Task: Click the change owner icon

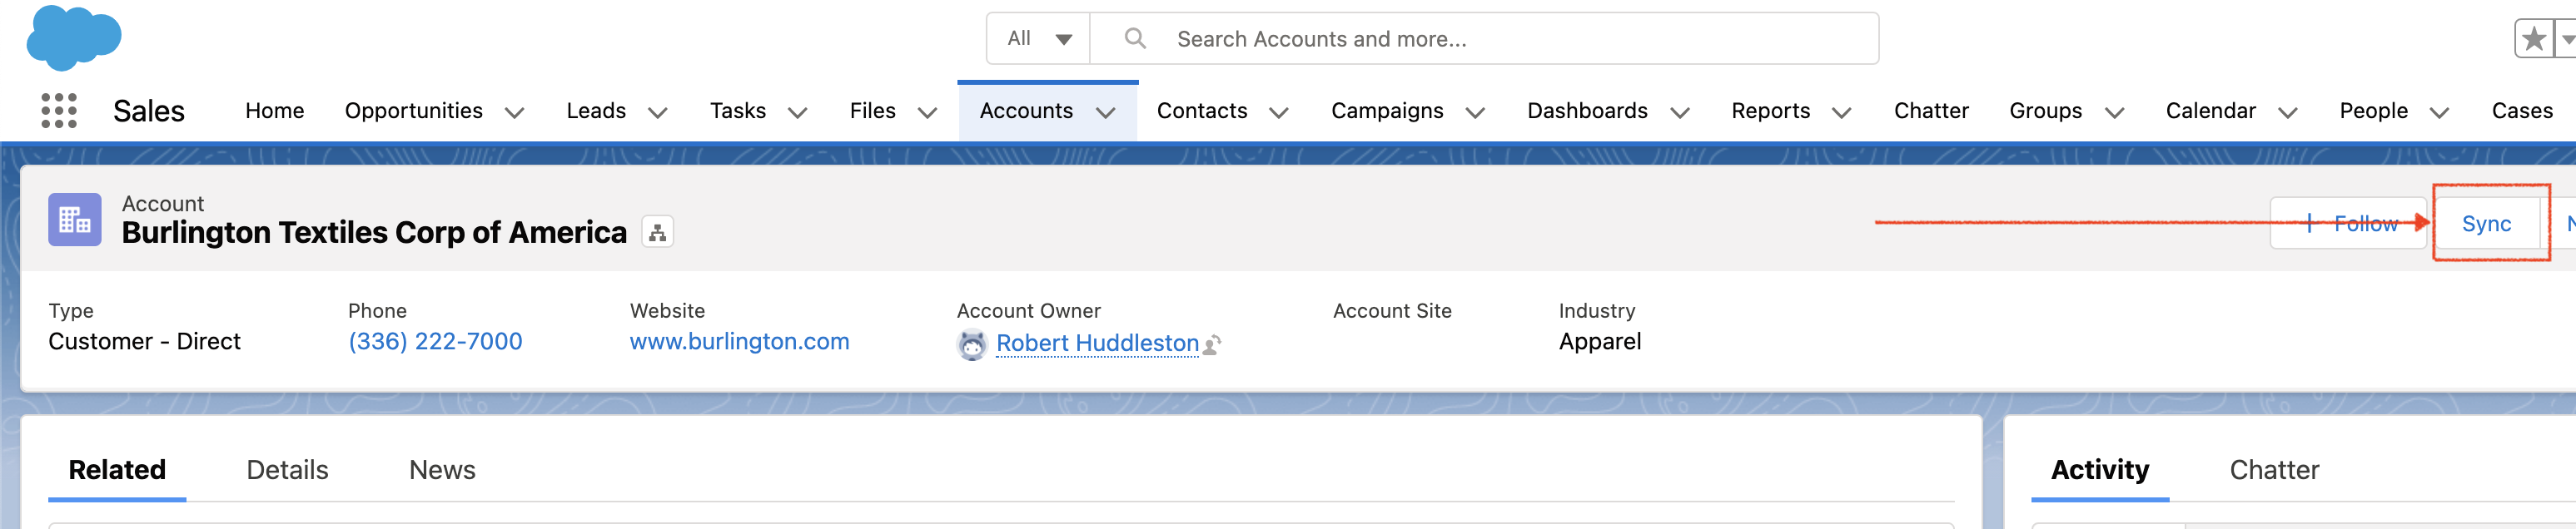Action: tap(1212, 345)
